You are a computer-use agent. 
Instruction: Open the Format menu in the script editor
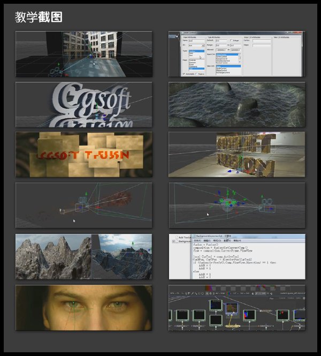(217, 240)
